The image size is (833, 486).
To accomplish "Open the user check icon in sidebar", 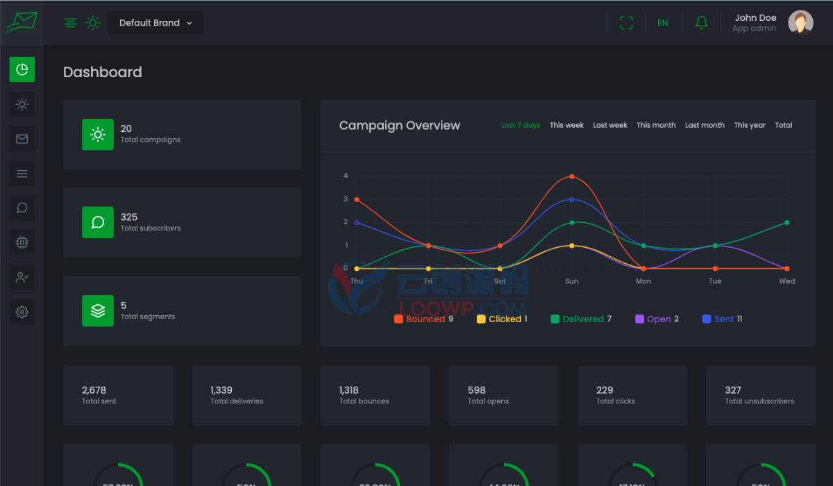I will pos(22,277).
